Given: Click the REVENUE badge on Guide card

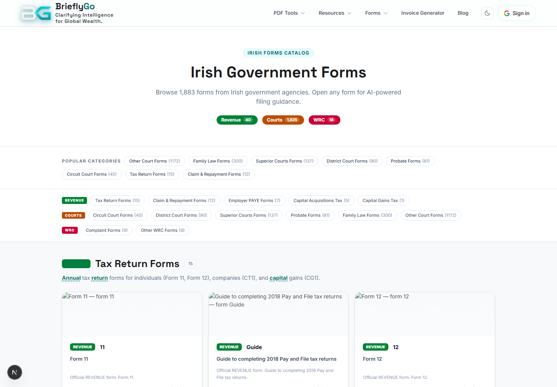Looking at the screenshot, I should tap(229, 347).
